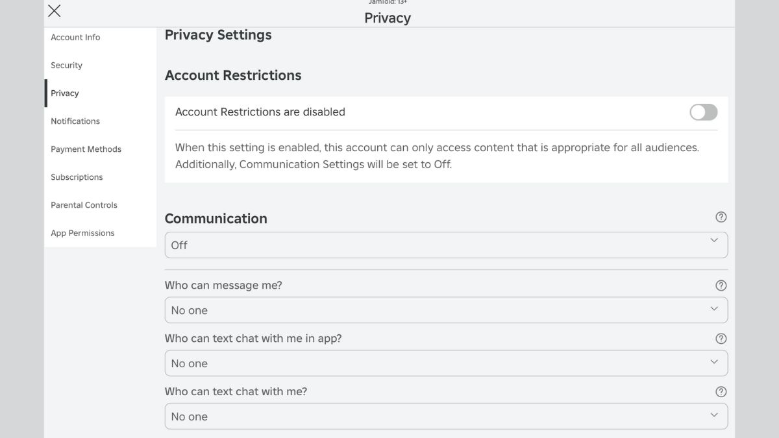Expand the Communication dropdown set to Off
This screenshot has height=438, width=779.
click(x=446, y=245)
